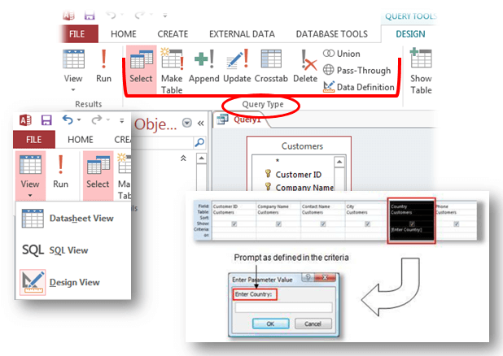Open the navigation pane filter dropdown arrow
Image resolution: width=503 pixels, height=356 pixels.
pyautogui.click(x=187, y=123)
